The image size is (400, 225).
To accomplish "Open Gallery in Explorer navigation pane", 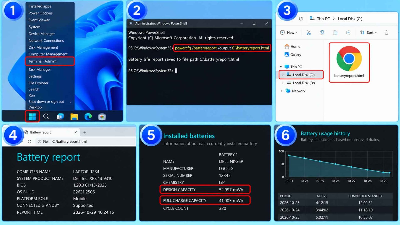I will coord(293,55).
